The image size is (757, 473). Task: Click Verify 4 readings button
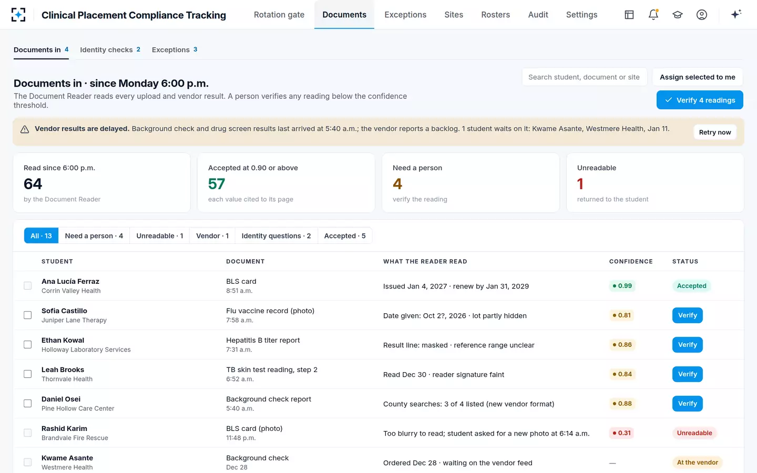pyautogui.click(x=700, y=100)
